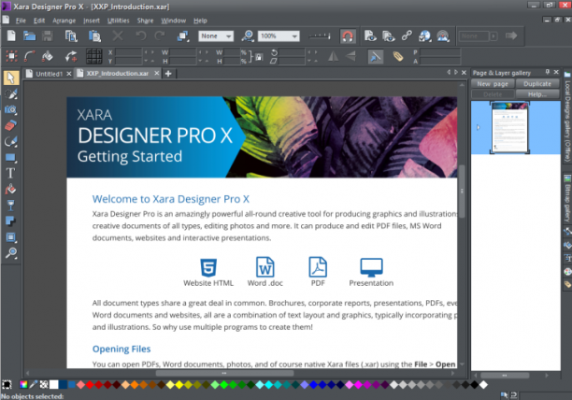Select the Eraser tool
Viewport: 572px width, 400px height.
[x=10, y=126]
